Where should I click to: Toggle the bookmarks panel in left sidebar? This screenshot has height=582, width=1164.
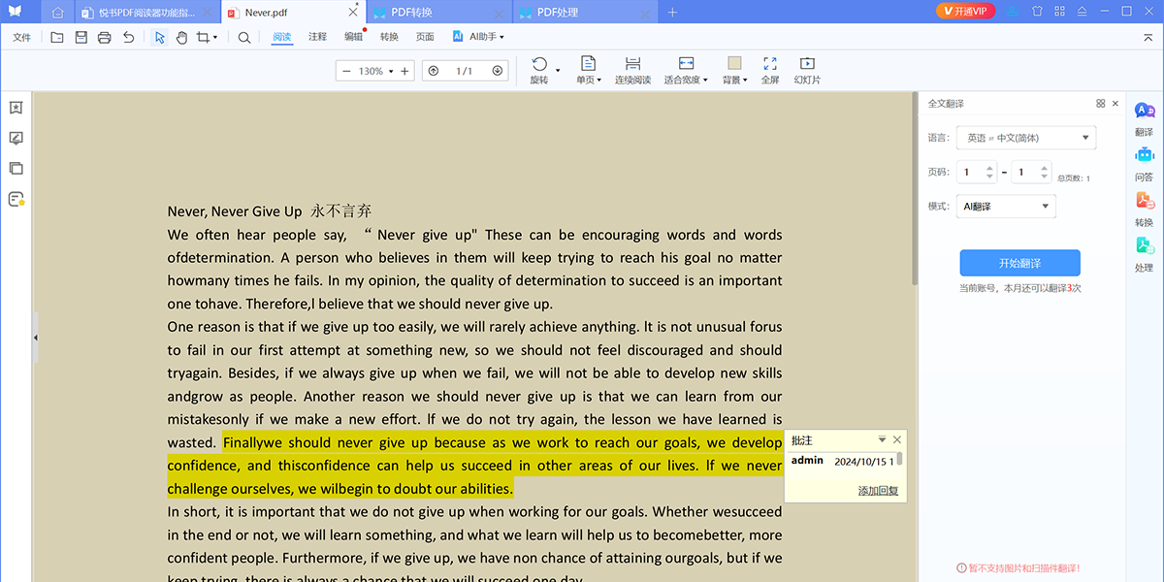pyautogui.click(x=15, y=108)
